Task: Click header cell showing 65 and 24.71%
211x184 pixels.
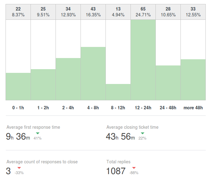Action: pos(143,12)
